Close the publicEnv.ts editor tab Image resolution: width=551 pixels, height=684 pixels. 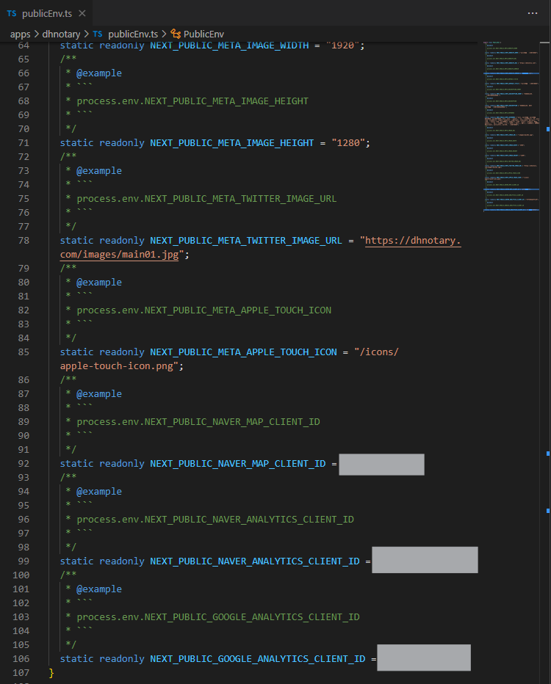point(82,14)
